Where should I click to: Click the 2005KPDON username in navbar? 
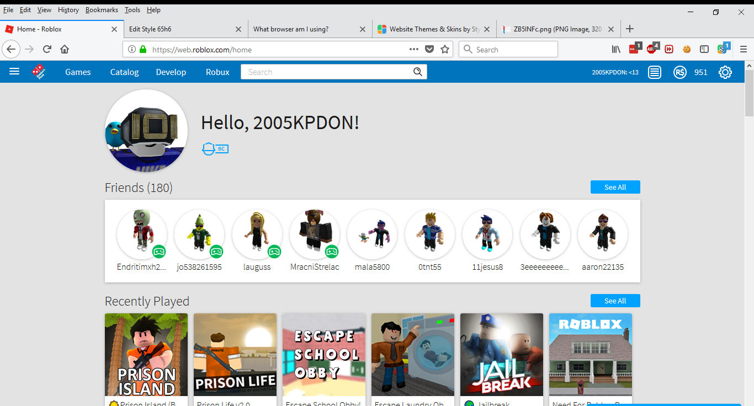[x=615, y=72]
